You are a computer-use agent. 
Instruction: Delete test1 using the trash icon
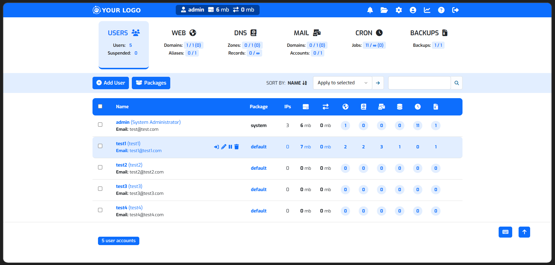coord(237,147)
